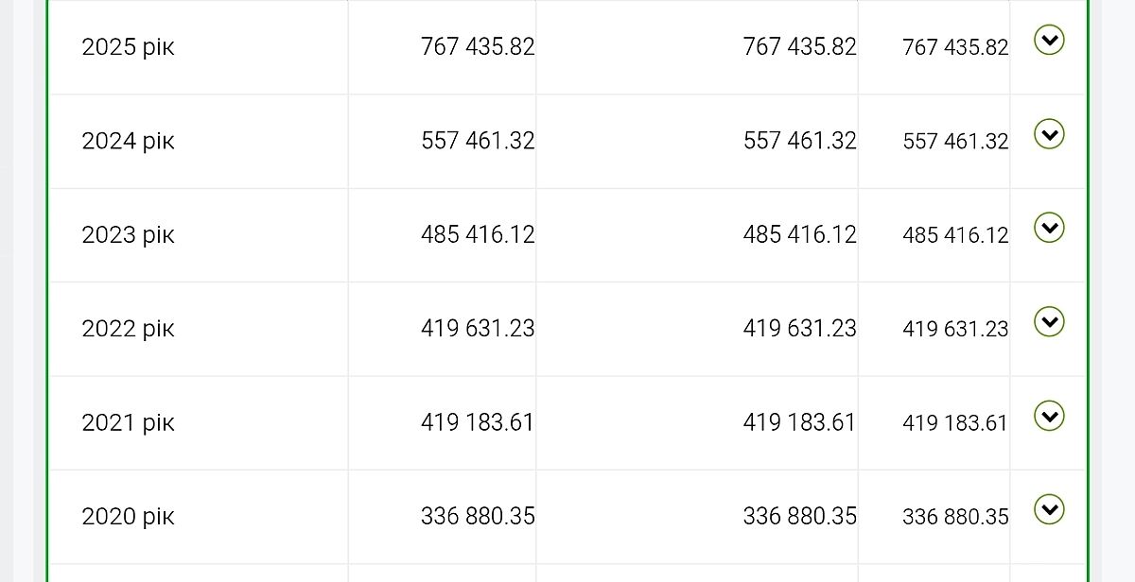The width and height of the screenshot is (1135, 582).
Task: Click the "2021 рік" year label
Action: click(128, 423)
